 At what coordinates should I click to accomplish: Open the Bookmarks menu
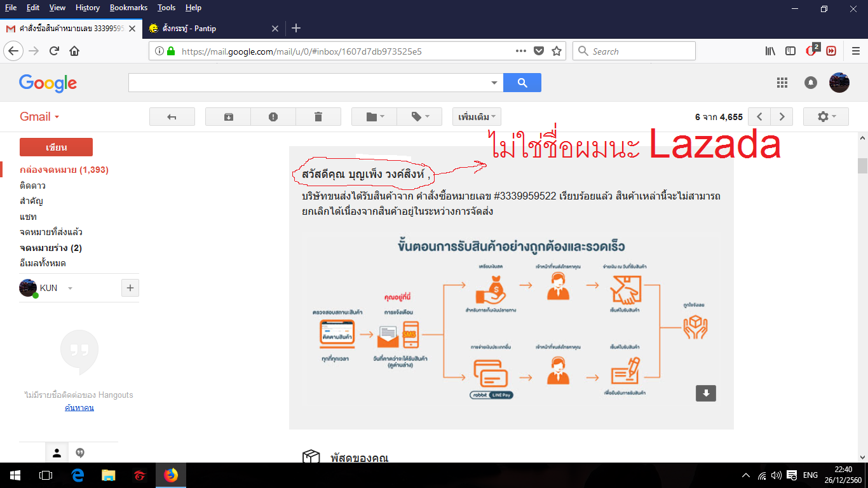click(x=128, y=8)
